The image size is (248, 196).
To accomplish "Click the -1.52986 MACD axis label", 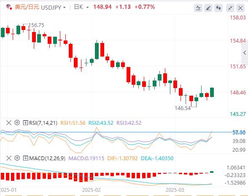I will point(235,183).
